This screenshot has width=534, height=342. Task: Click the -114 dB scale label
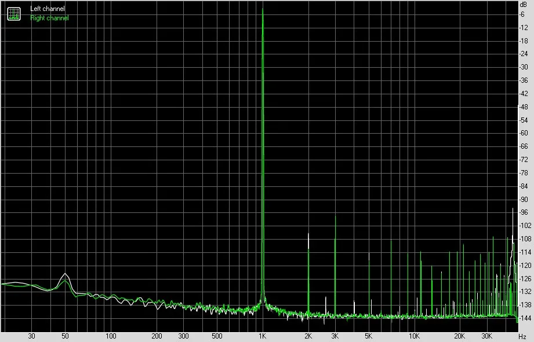(525, 252)
